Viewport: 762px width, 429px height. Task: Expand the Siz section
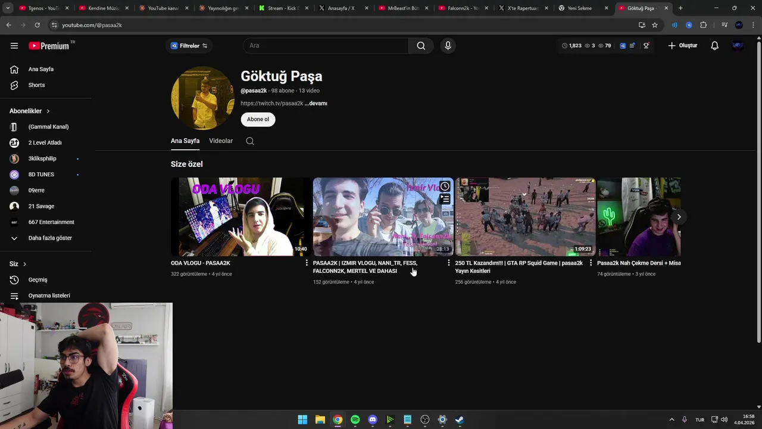(x=18, y=264)
